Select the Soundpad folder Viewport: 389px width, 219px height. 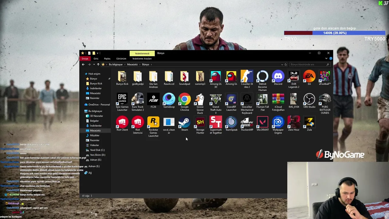tap(184, 78)
